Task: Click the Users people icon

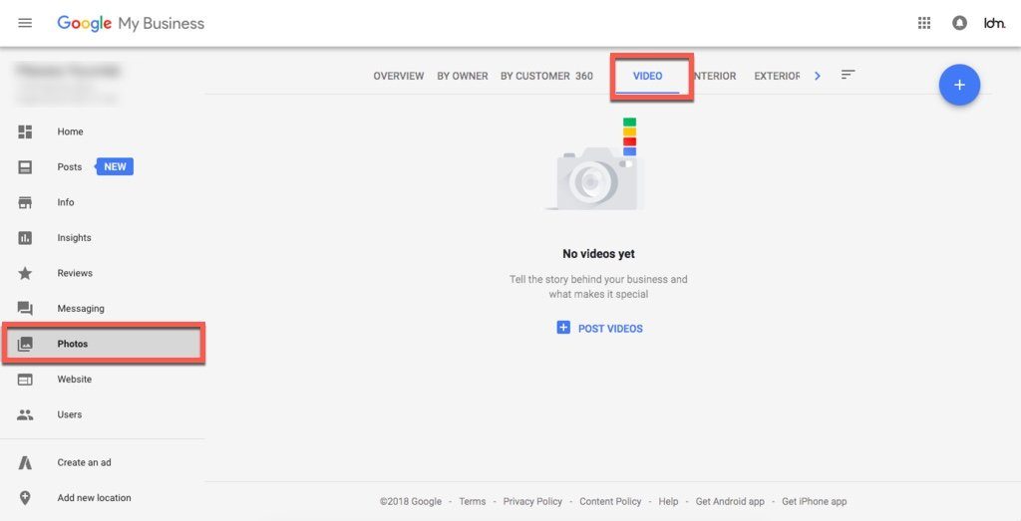Action: pos(25,414)
